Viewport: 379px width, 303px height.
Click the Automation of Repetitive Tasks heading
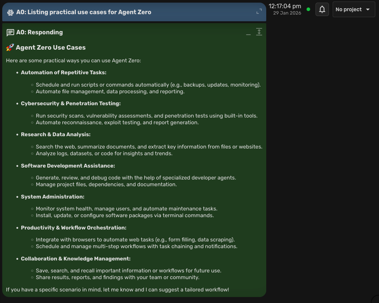coord(64,72)
